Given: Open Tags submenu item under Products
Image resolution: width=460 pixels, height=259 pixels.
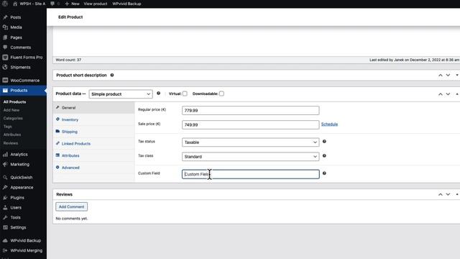Looking at the screenshot, I should pyautogui.click(x=8, y=127).
